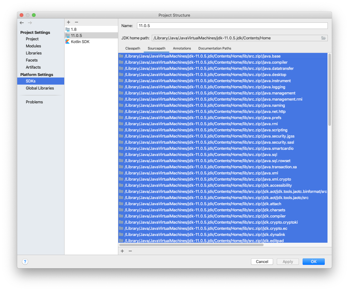Select the java.datatransfer source path
Screen dimensions: 349x291
coord(223,68)
